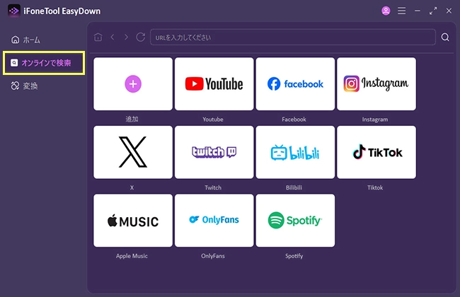The height and width of the screenshot is (297, 460).
Task: Open the TikTok site tile
Action: click(x=376, y=152)
